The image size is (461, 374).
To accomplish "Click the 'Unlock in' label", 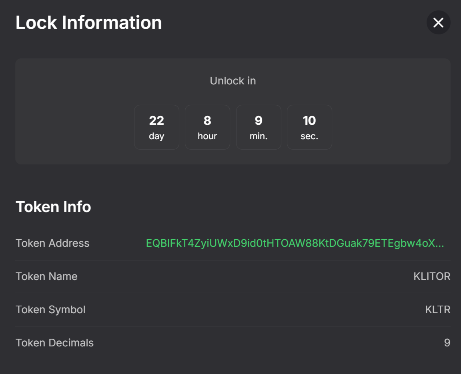I will (x=233, y=81).
